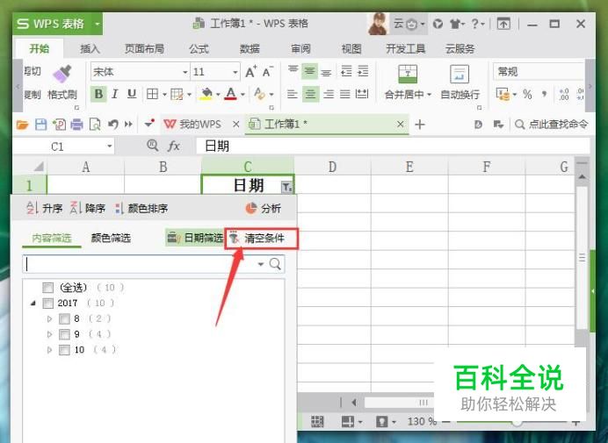The height and width of the screenshot is (443, 608).
Task: Check the month 9 checkbox
Action: click(x=64, y=334)
